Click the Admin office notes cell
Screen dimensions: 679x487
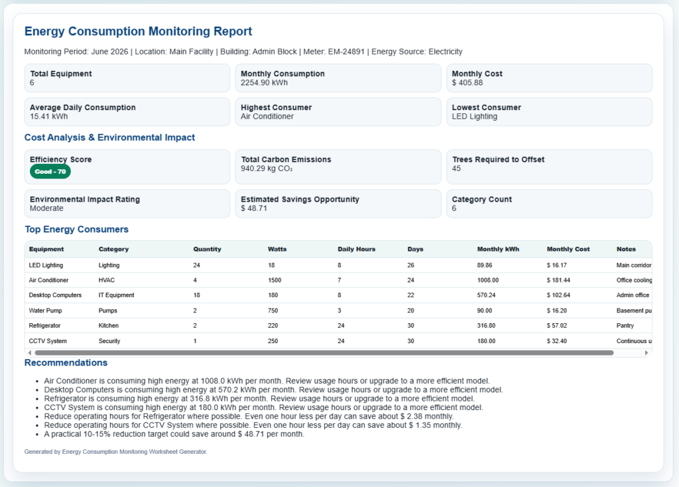633,295
